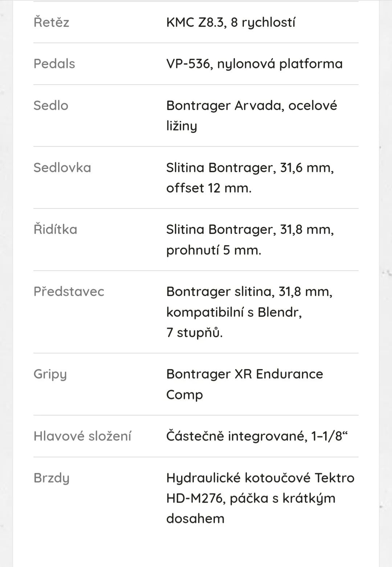Click the 7 stupňů text
This screenshot has width=392, height=567.
point(195,333)
